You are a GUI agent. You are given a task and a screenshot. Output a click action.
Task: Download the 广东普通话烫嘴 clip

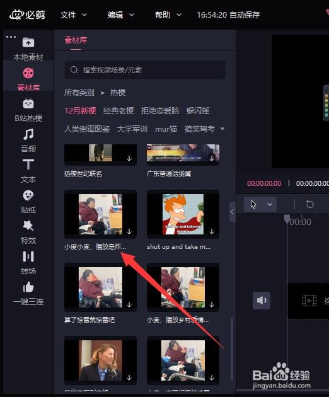pos(212,159)
